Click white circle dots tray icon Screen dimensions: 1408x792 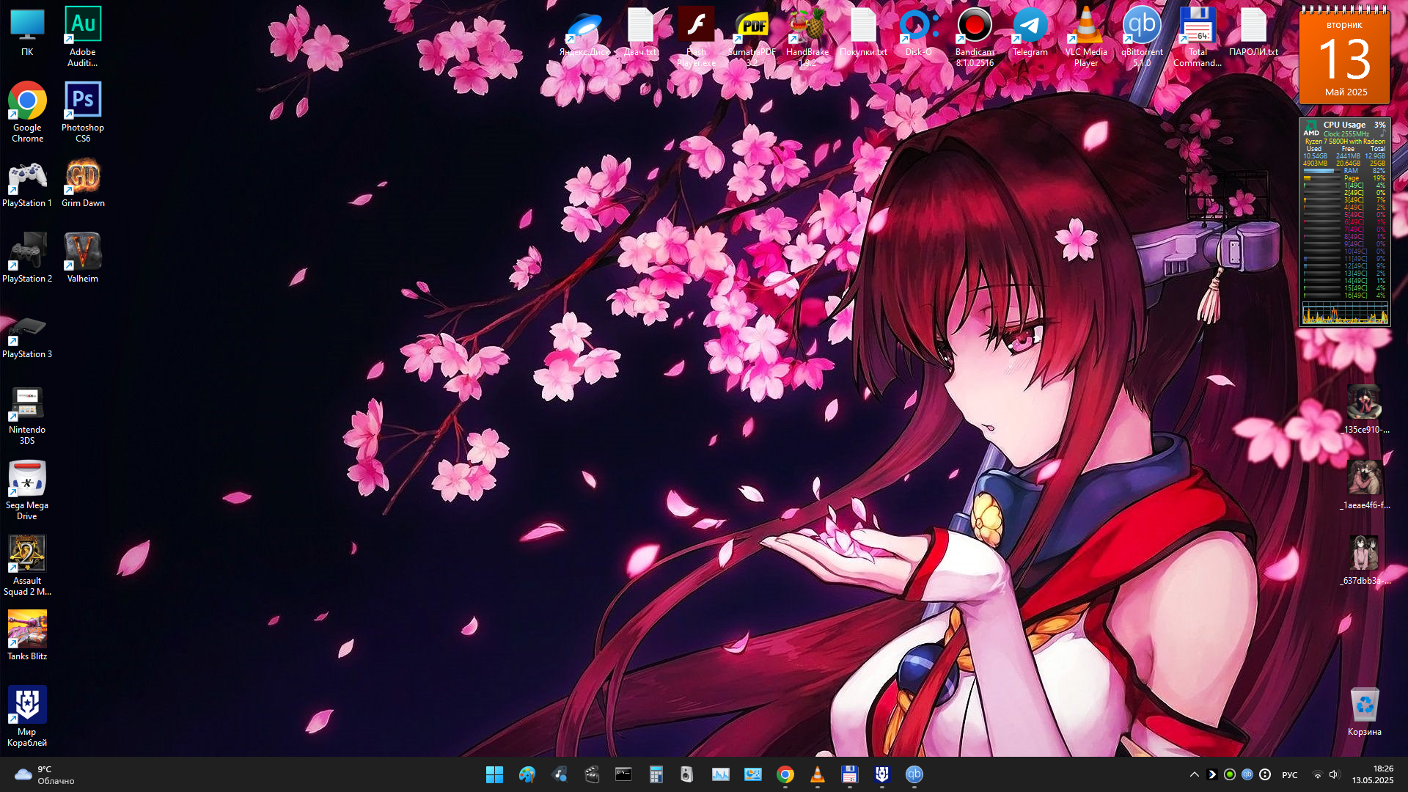(x=1265, y=774)
